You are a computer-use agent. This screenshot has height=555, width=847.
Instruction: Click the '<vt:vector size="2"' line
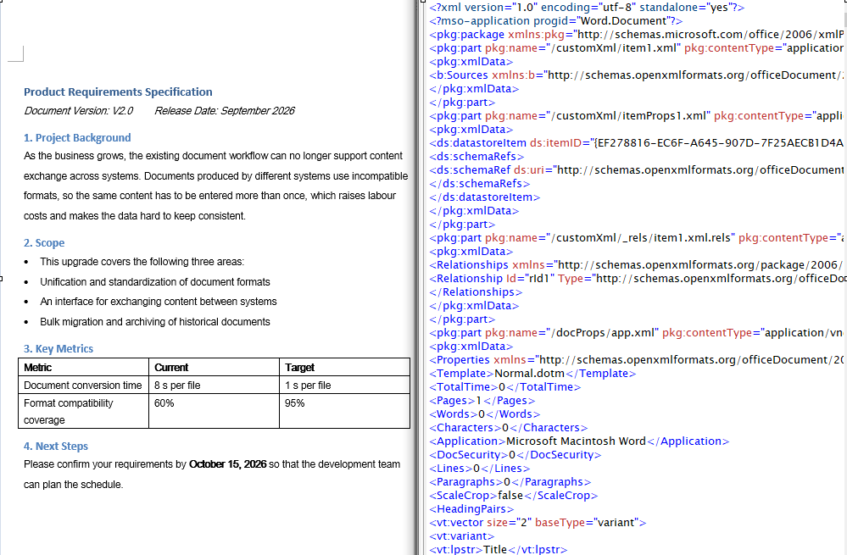coord(538,523)
